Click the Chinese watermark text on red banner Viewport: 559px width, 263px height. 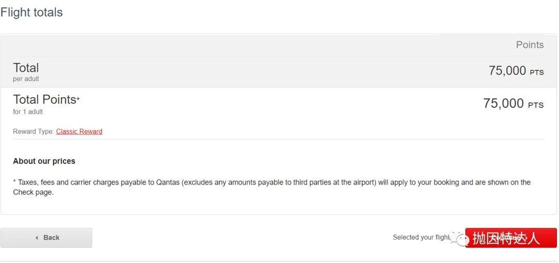pyautogui.click(x=506, y=238)
